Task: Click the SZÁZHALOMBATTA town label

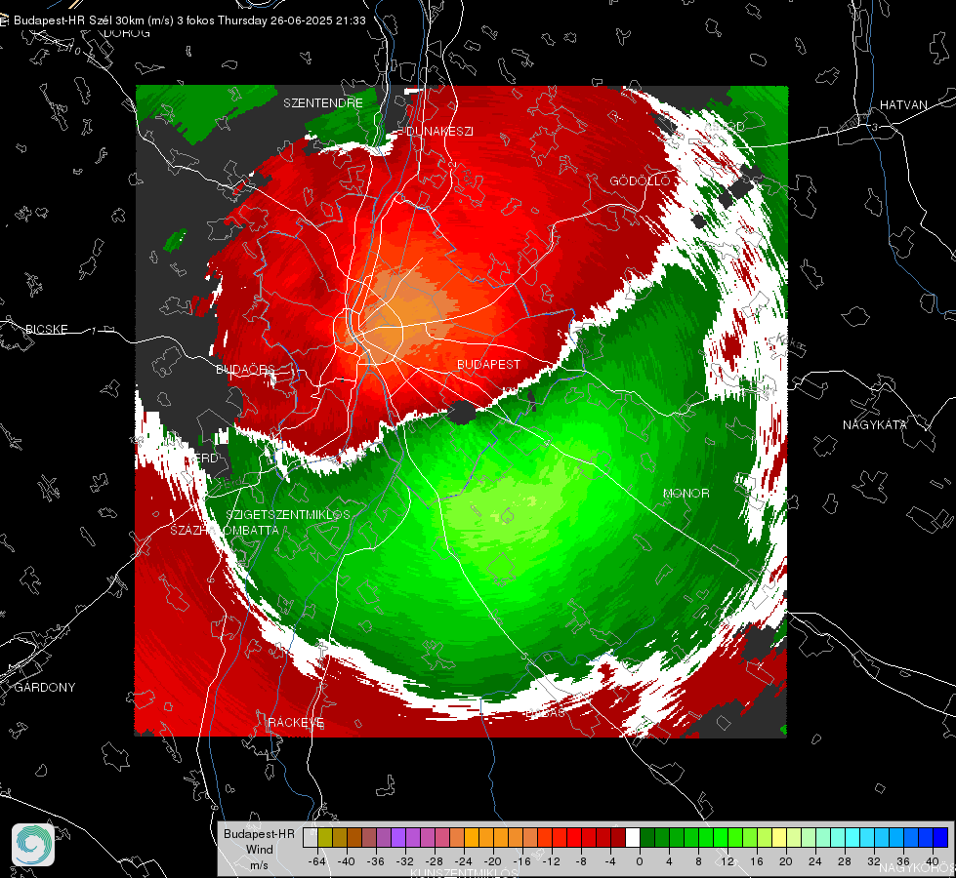Action: pyautogui.click(x=225, y=530)
